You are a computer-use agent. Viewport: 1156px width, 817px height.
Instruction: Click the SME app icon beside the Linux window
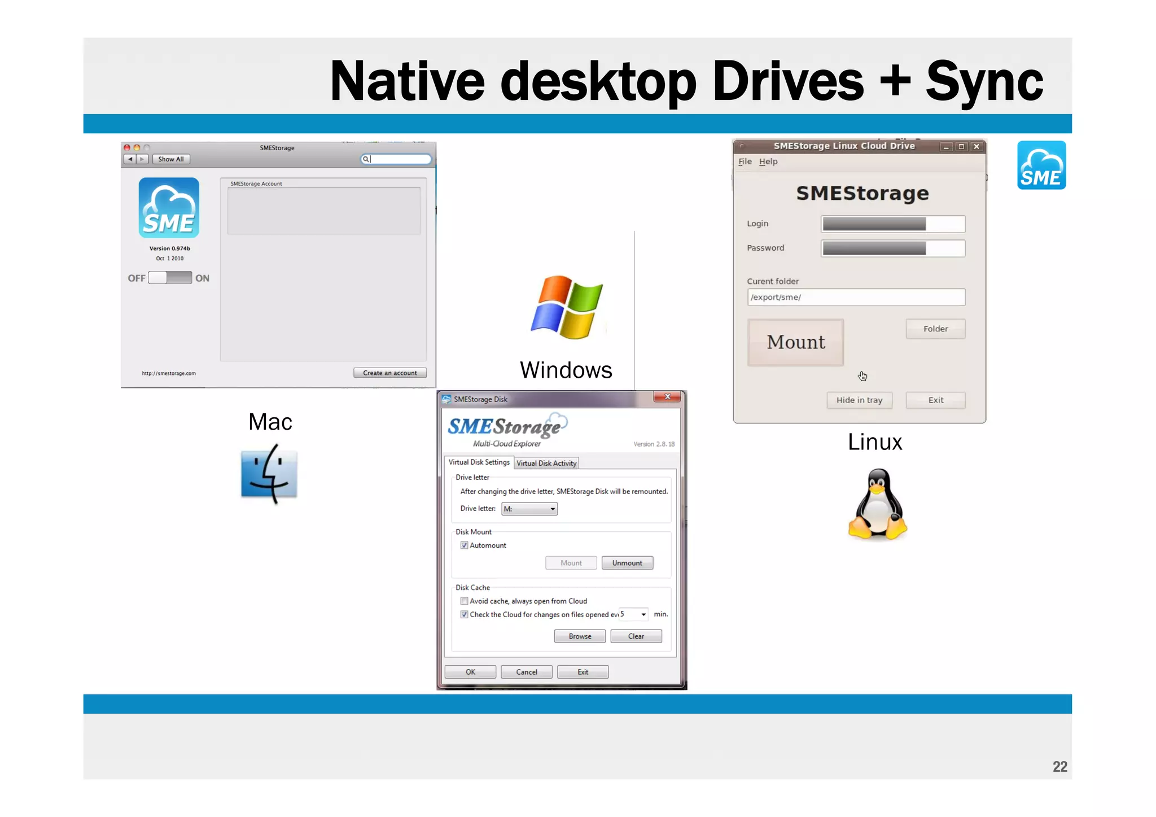(x=1041, y=165)
